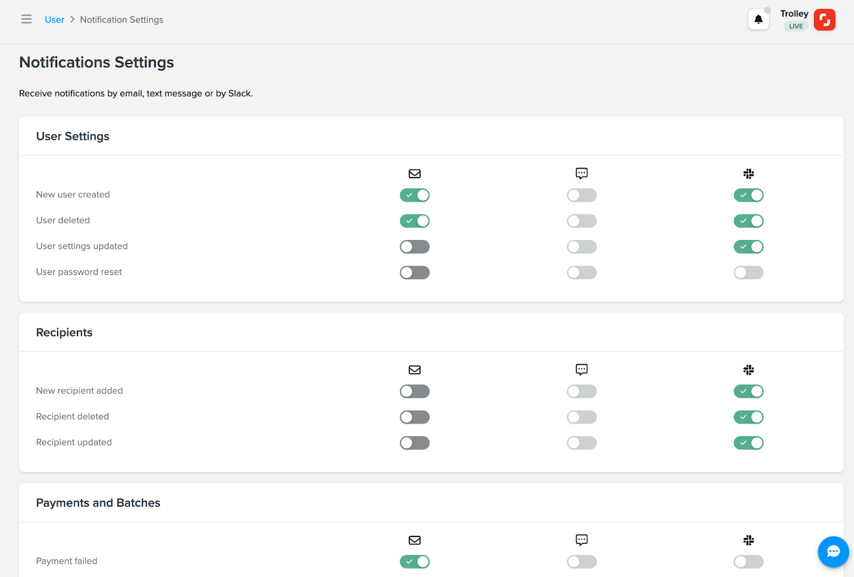Click the red Trolley logo avatar

pyautogui.click(x=824, y=20)
